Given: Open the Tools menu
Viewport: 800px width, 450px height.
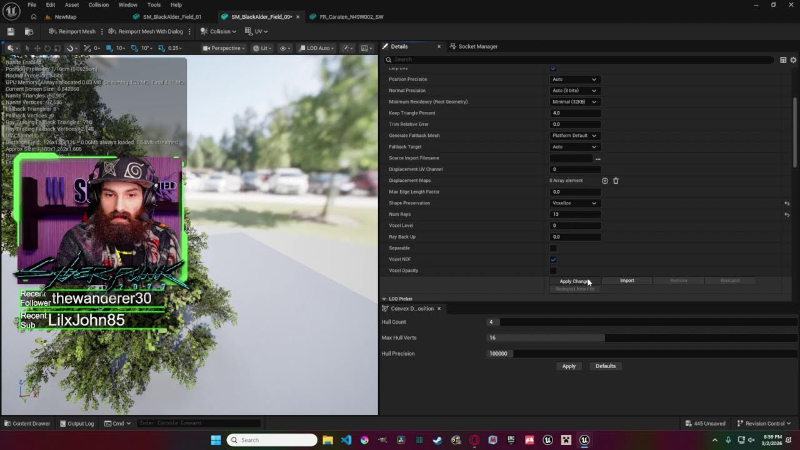Looking at the screenshot, I should pos(154,5).
